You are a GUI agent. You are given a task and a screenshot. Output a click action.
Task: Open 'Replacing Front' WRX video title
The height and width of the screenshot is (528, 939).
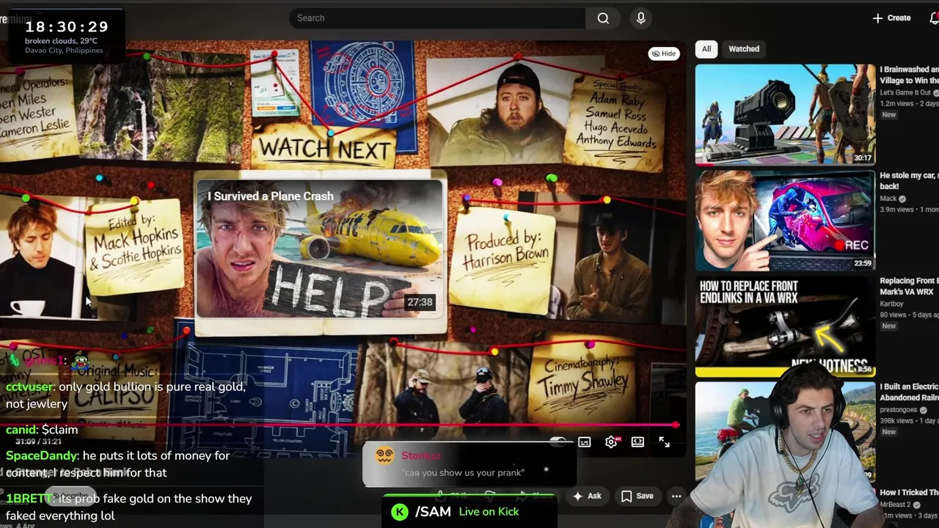909,287
